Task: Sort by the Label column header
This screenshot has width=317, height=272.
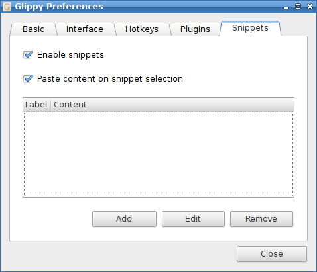Action: 36,105
